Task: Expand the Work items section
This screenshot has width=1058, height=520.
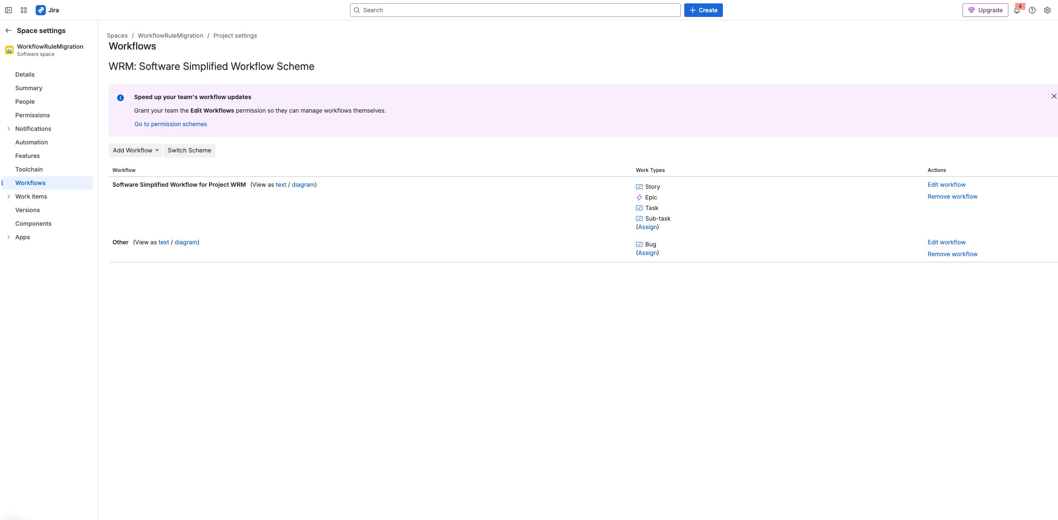Action: (9, 196)
